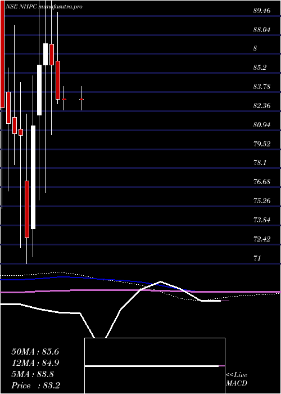Click the 85.2 price axis label
Image resolution: width=281 pixels, height=394 pixels.
click(x=260, y=68)
